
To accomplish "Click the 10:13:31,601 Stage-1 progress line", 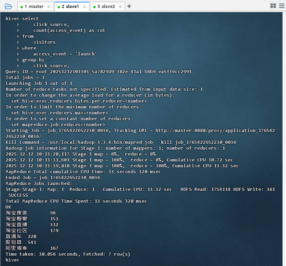I will 119,160.
